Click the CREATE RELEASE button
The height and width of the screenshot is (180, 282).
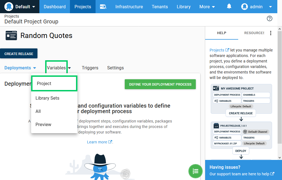(x=19, y=53)
